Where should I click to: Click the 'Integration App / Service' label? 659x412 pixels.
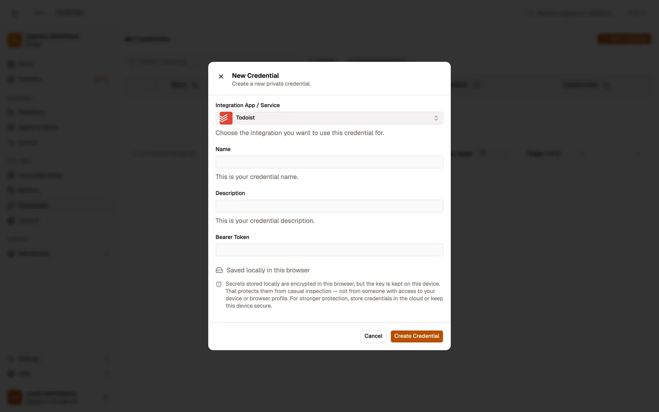(x=247, y=105)
